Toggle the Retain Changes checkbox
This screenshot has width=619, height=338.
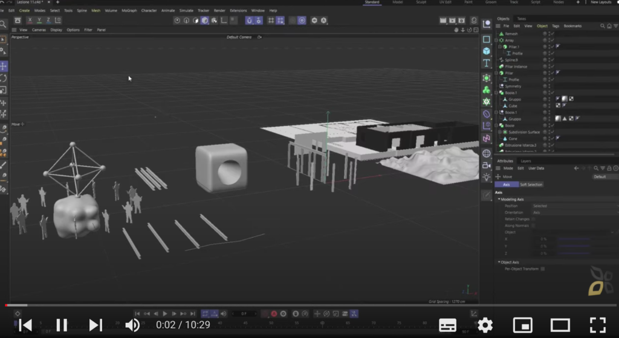[x=533, y=219]
